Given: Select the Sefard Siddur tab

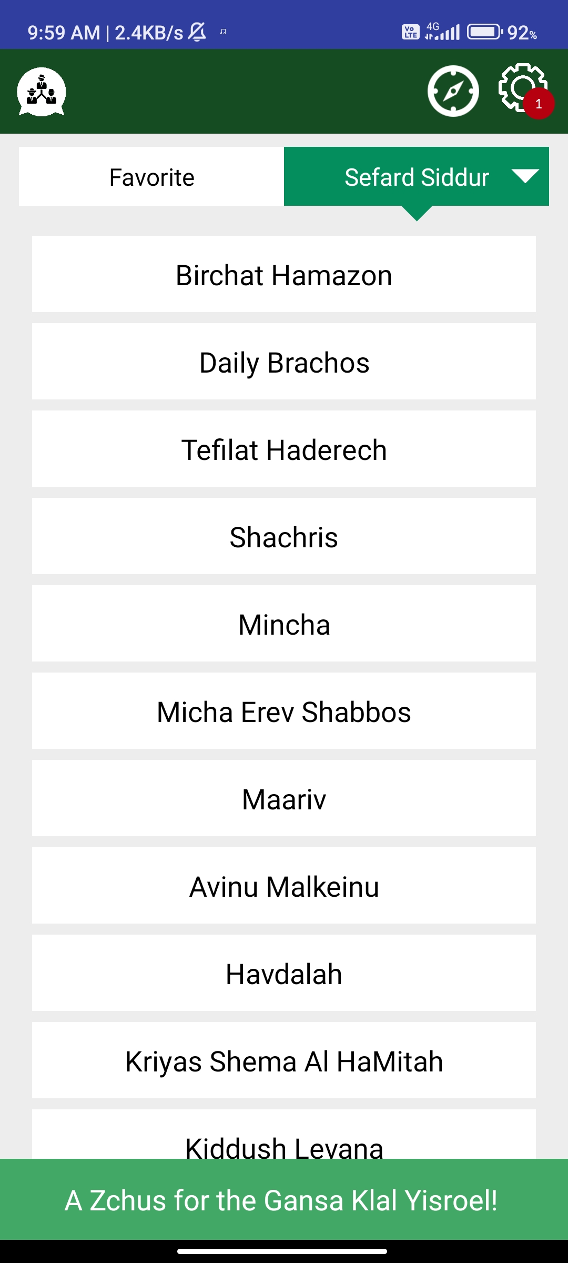Looking at the screenshot, I should click(417, 176).
